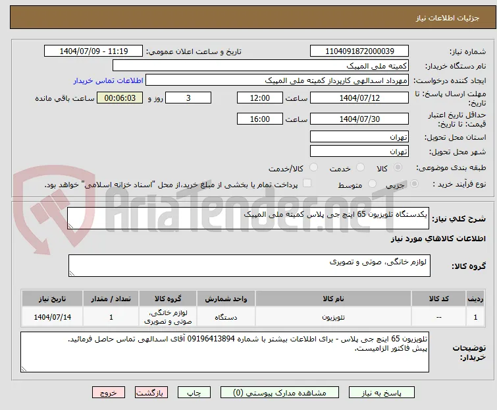Click the price validity date 1404/07/30

pos(359,119)
